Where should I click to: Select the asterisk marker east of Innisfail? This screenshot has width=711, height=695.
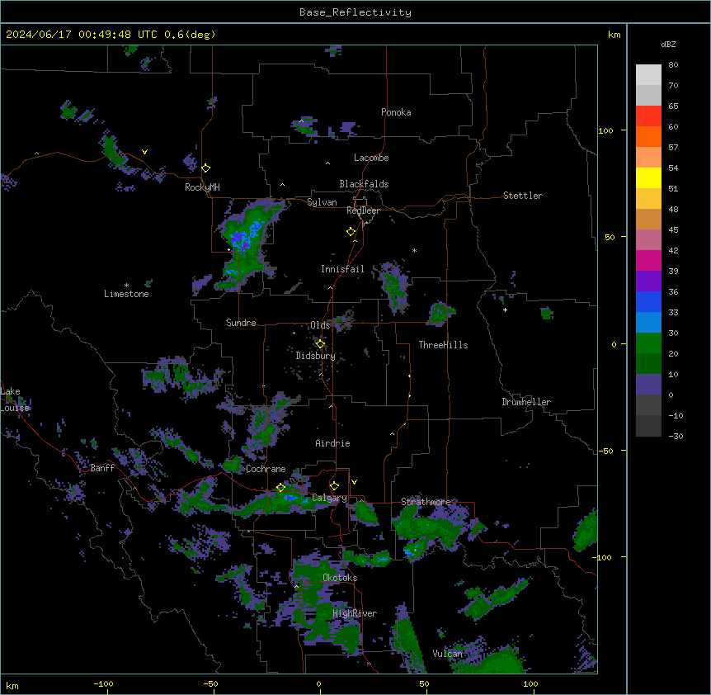[x=414, y=250]
